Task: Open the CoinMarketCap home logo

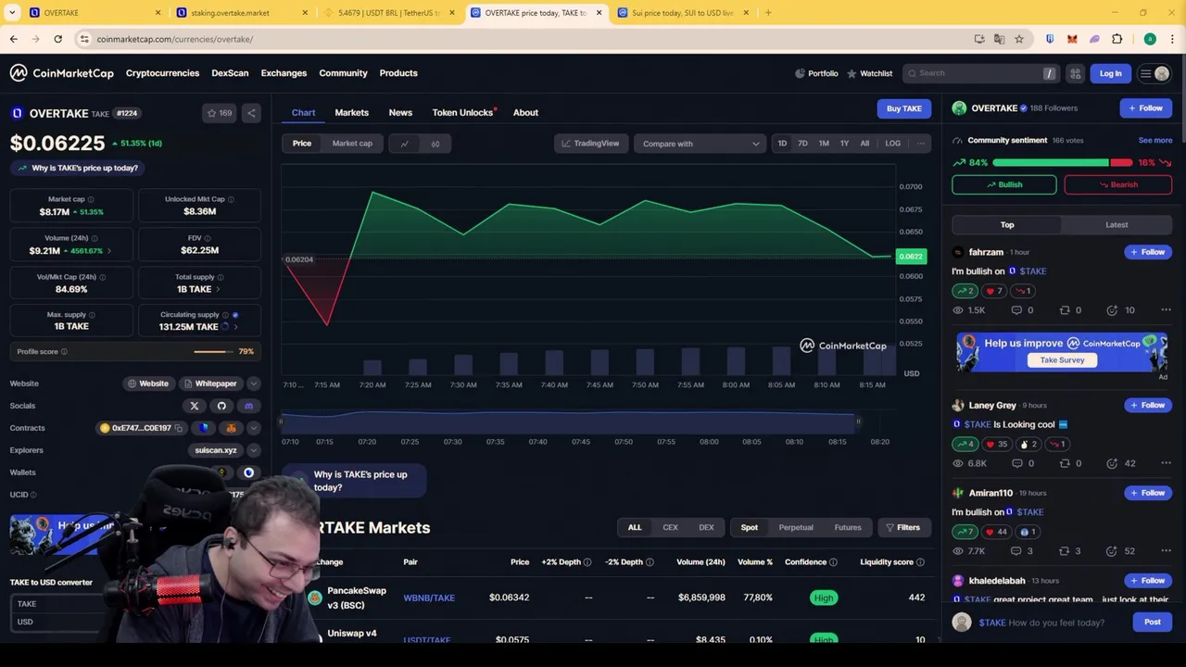Action: (62, 73)
